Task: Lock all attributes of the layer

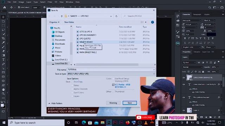Action: [x=203, y=71]
